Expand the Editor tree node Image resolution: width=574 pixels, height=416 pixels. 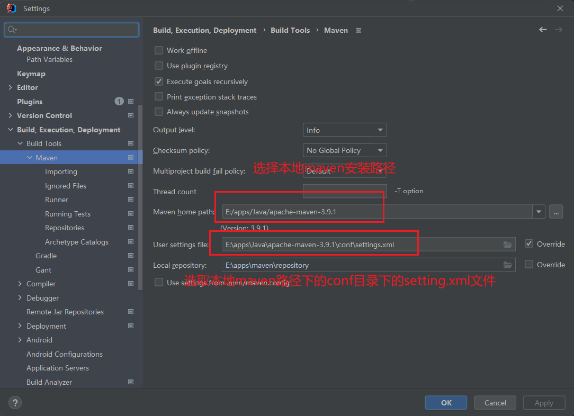coord(10,87)
